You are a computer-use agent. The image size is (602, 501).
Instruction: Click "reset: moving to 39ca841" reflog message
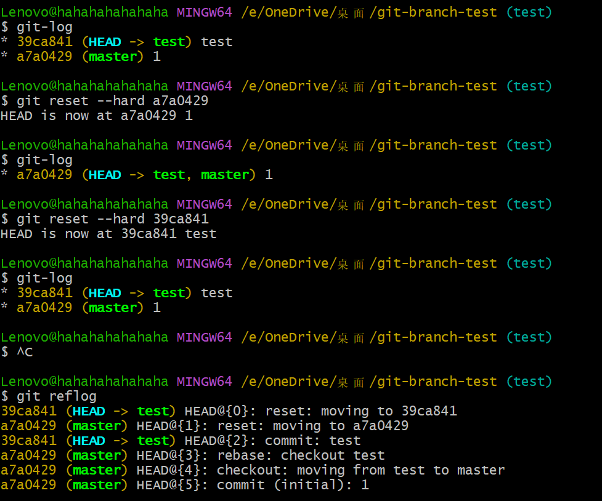coord(361,411)
